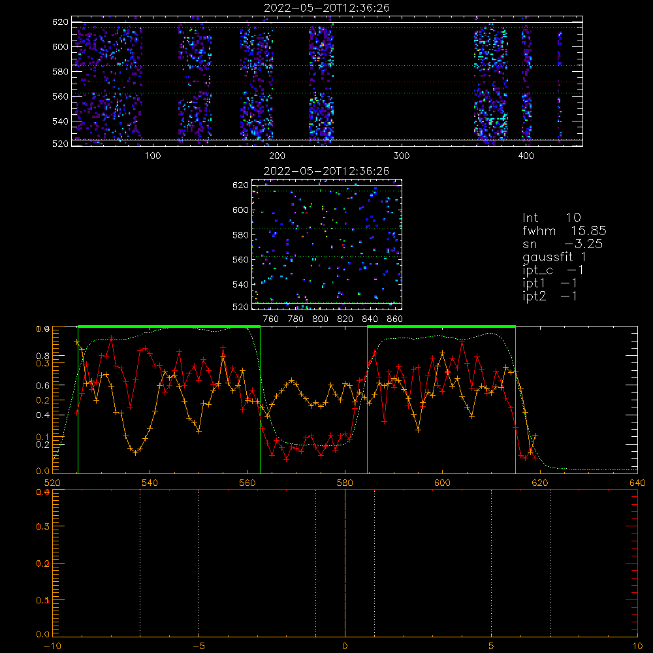
Task: Select the 'fwhm 15.85' value line
Action: (x=564, y=231)
